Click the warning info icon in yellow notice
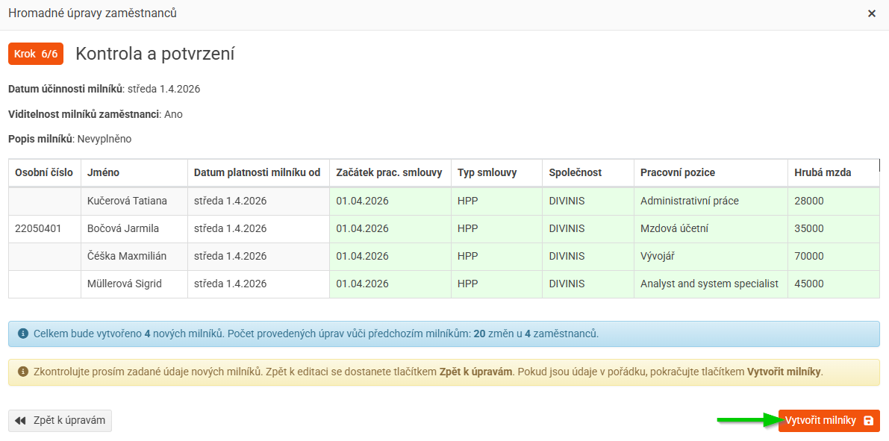Screen dimensions: 889x441 (22, 371)
